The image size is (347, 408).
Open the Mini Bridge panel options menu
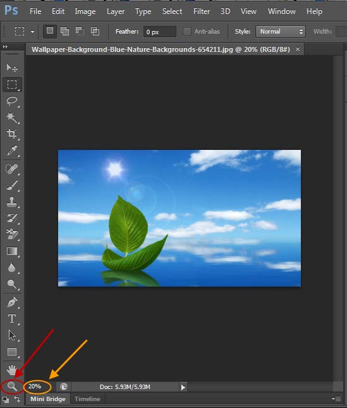point(337,399)
